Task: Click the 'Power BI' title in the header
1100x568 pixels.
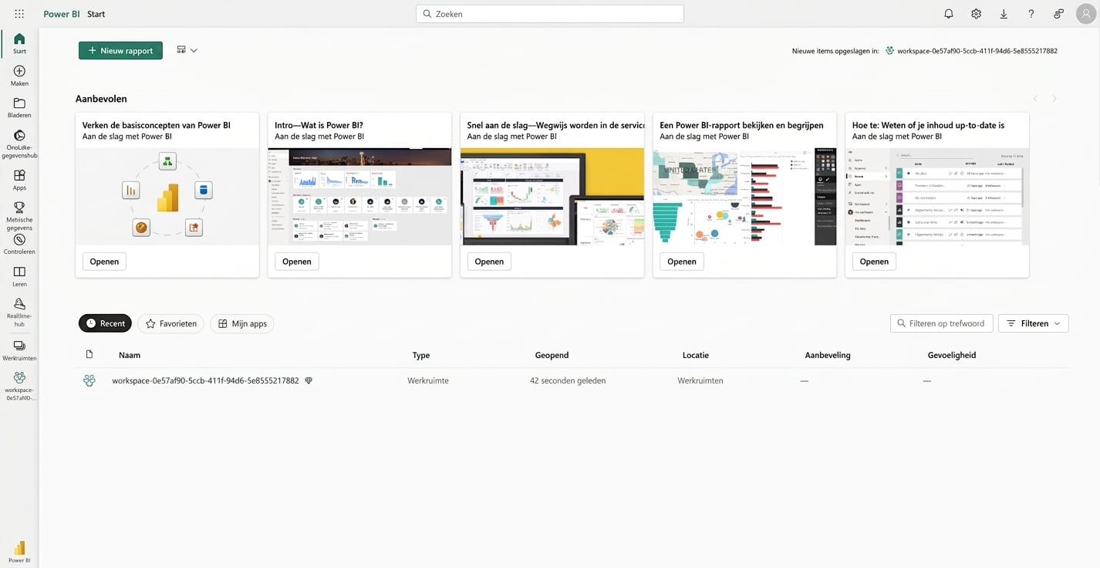Action: click(x=62, y=14)
